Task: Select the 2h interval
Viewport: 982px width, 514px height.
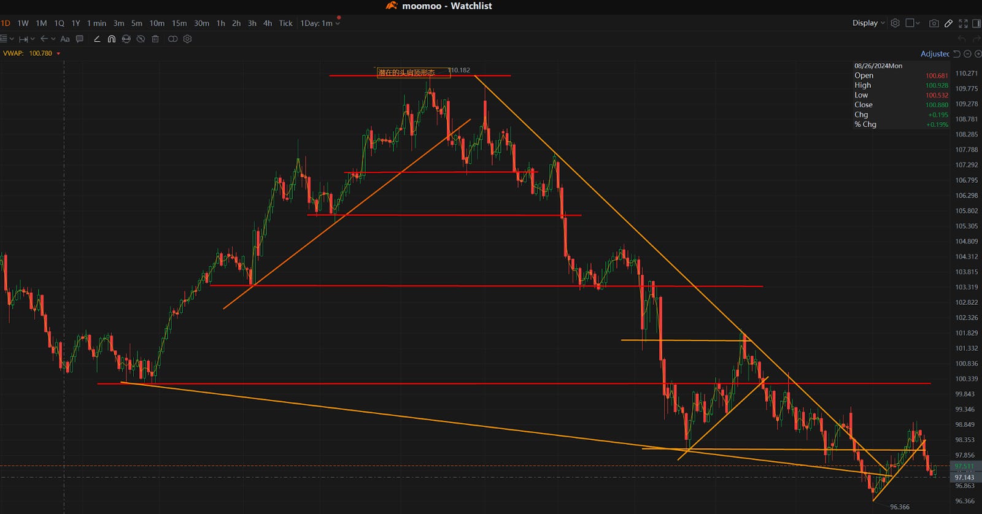Action: pos(236,23)
